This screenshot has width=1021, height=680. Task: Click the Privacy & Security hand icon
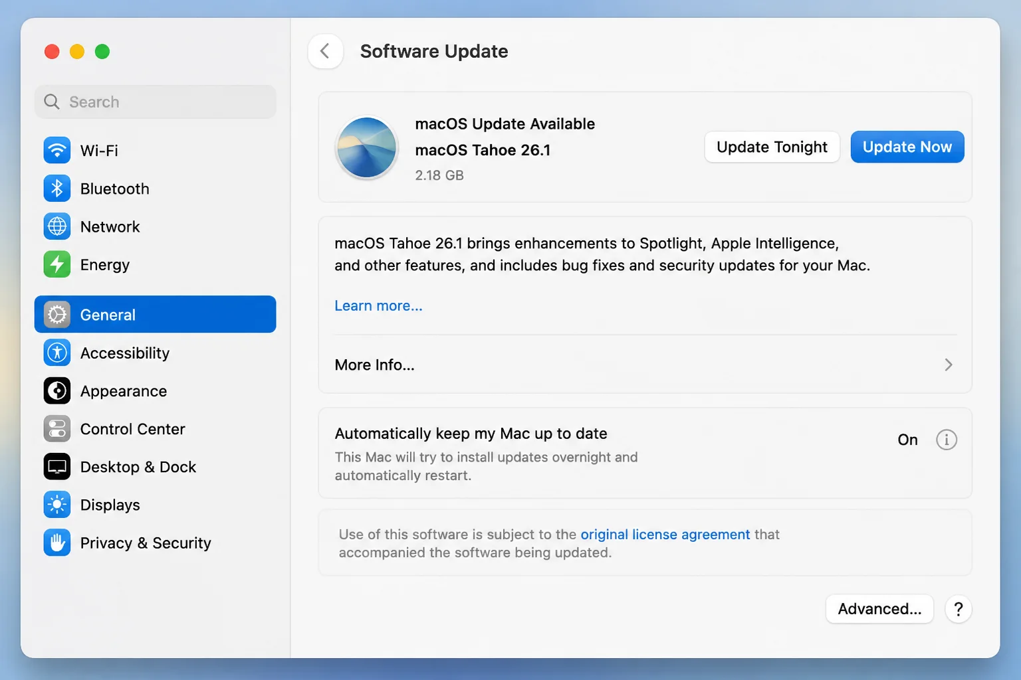(57, 543)
